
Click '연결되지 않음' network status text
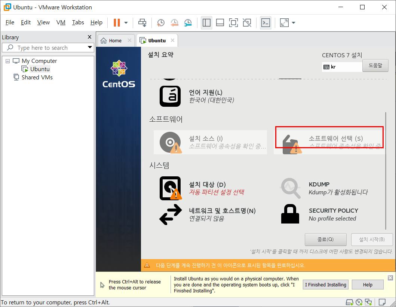[x=206, y=218]
